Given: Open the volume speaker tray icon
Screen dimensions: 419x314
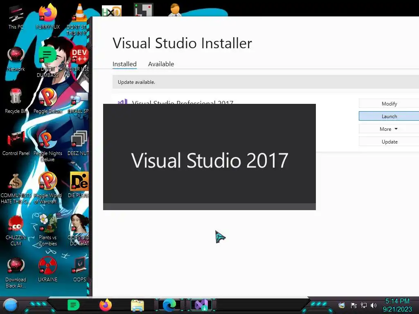Looking at the screenshot, I should tap(374, 305).
